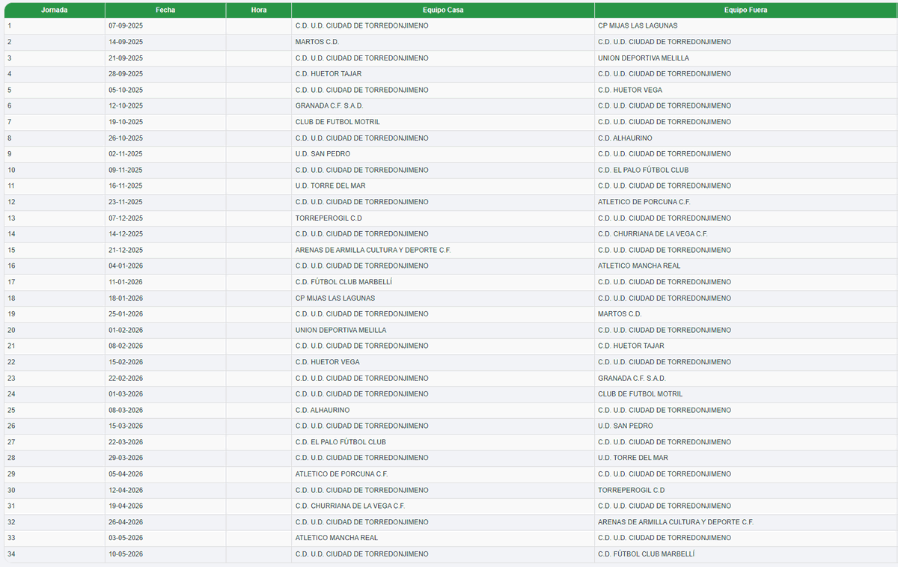Click the Fecha column header

tap(165, 10)
